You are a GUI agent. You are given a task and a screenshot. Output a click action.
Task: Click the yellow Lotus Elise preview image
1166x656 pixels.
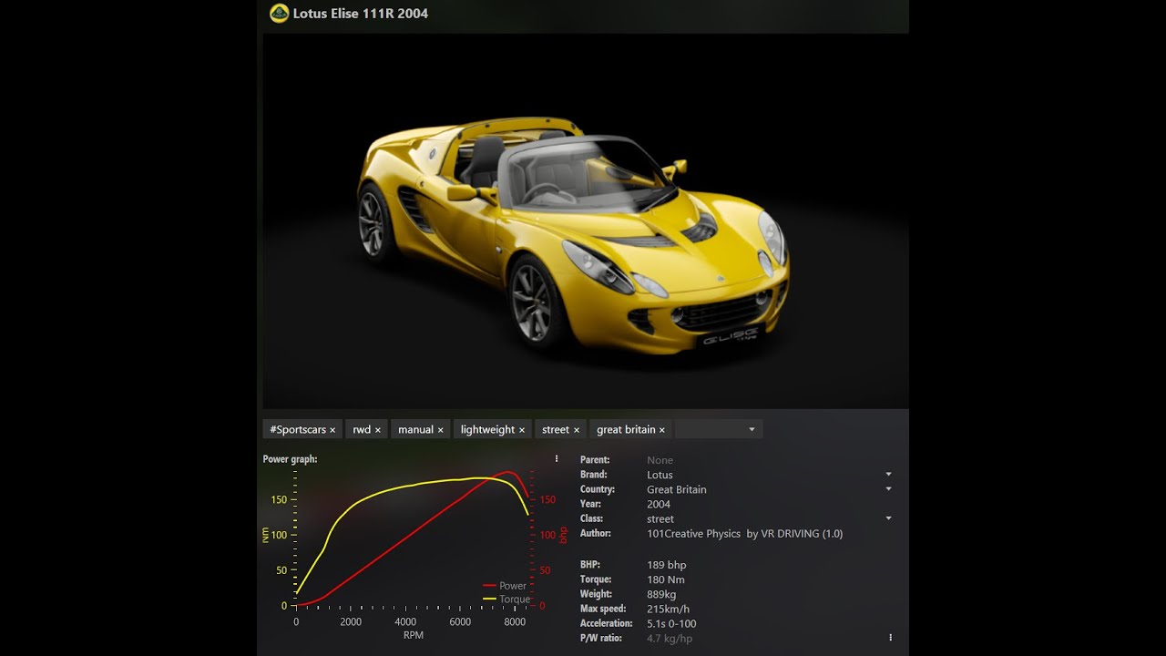[x=586, y=221]
